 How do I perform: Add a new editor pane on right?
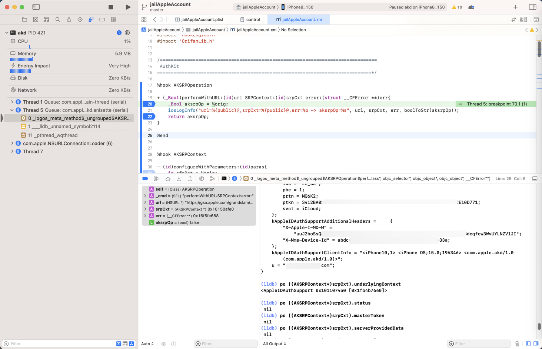pos(536,20)
